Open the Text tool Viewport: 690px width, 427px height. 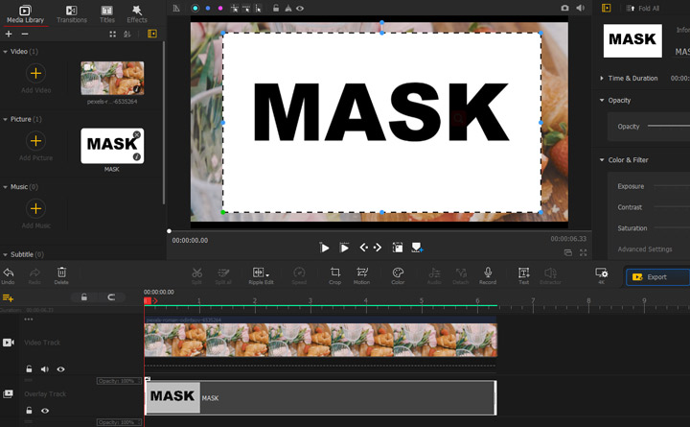pos(523,275)
